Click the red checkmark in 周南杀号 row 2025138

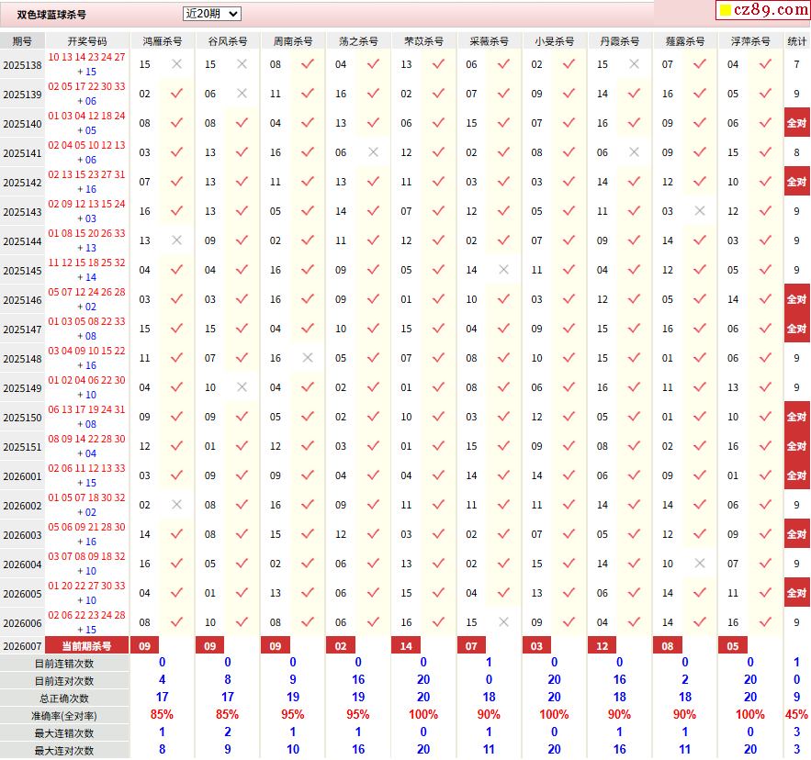coord(308,64)
